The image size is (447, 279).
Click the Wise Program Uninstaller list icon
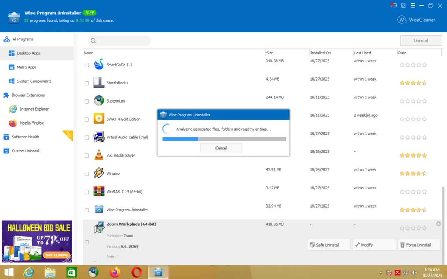99,209
